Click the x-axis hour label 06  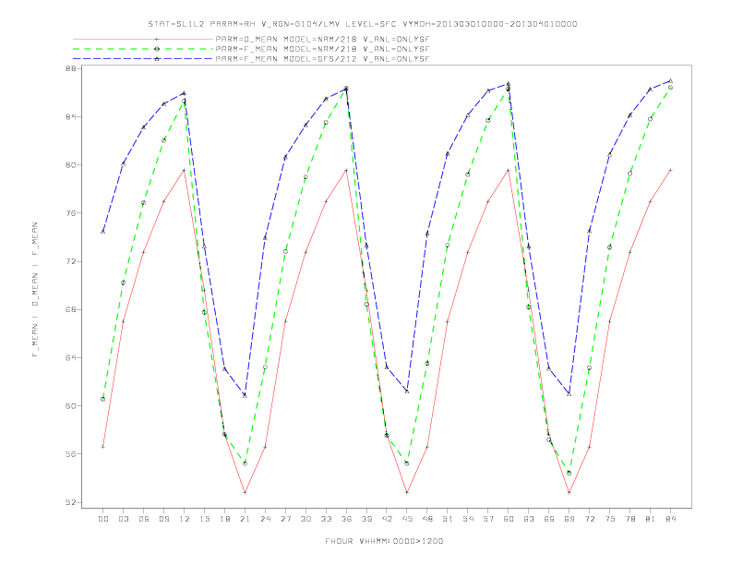pyautogui.click(x=144, y=519)
